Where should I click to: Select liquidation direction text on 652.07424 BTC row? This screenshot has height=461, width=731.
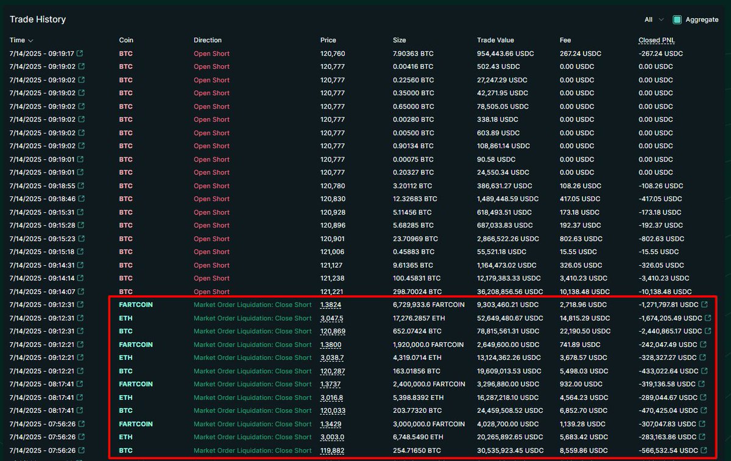coord(253,331)
